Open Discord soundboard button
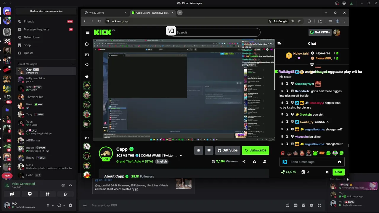This screenshot has height=213, width=379. tap(65, 194)
